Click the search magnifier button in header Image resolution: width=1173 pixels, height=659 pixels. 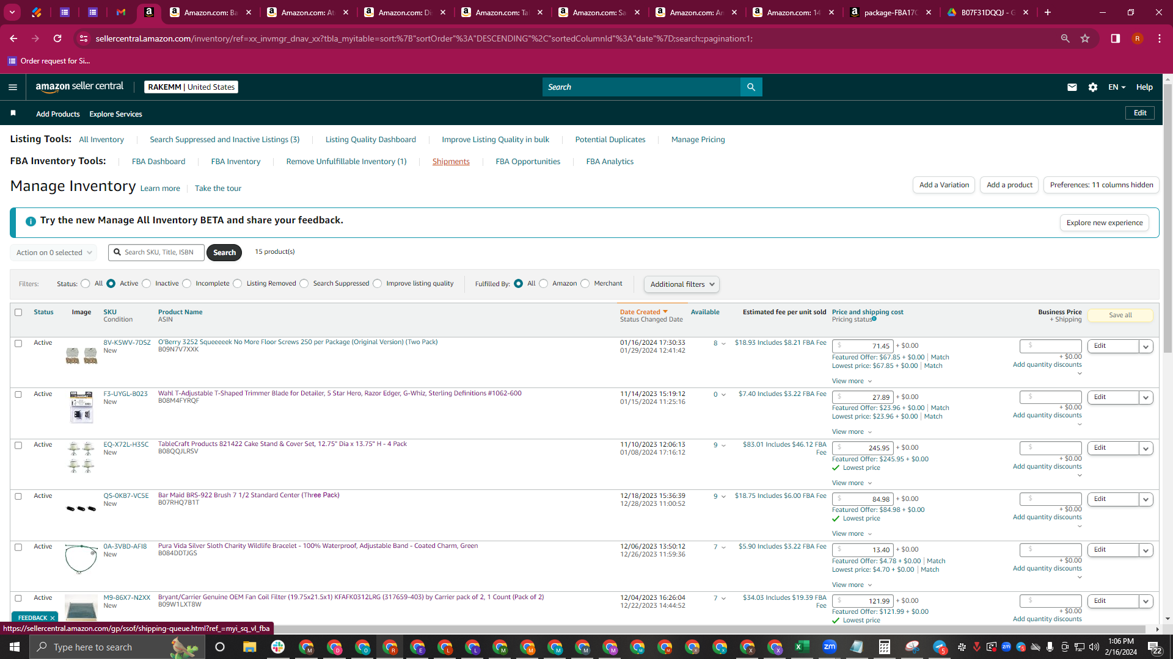pos(751,87)
